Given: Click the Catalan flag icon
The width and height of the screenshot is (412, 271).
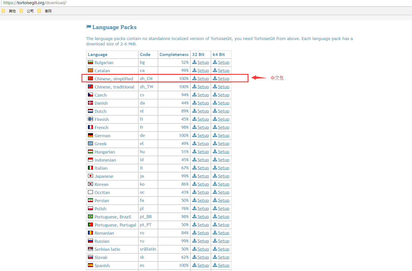Looking at the screenshot, I should coord(90,70).
